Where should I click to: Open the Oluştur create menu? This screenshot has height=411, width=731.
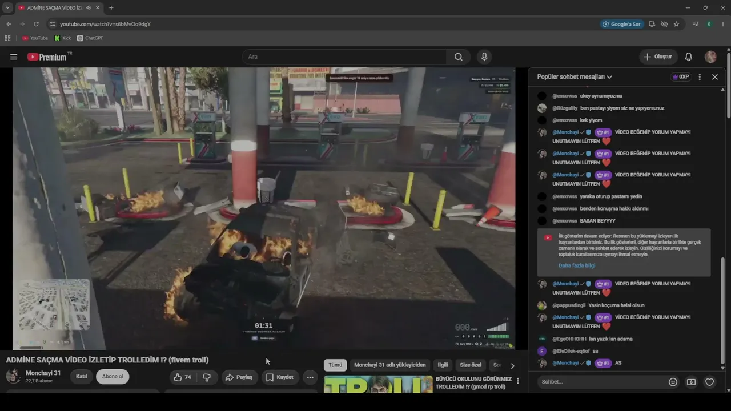click(658, 57)
